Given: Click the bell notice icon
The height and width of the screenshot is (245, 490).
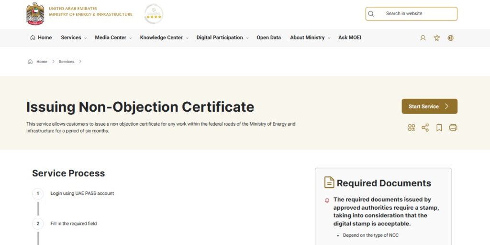Looking at the screenshot, I should (327, 201).
